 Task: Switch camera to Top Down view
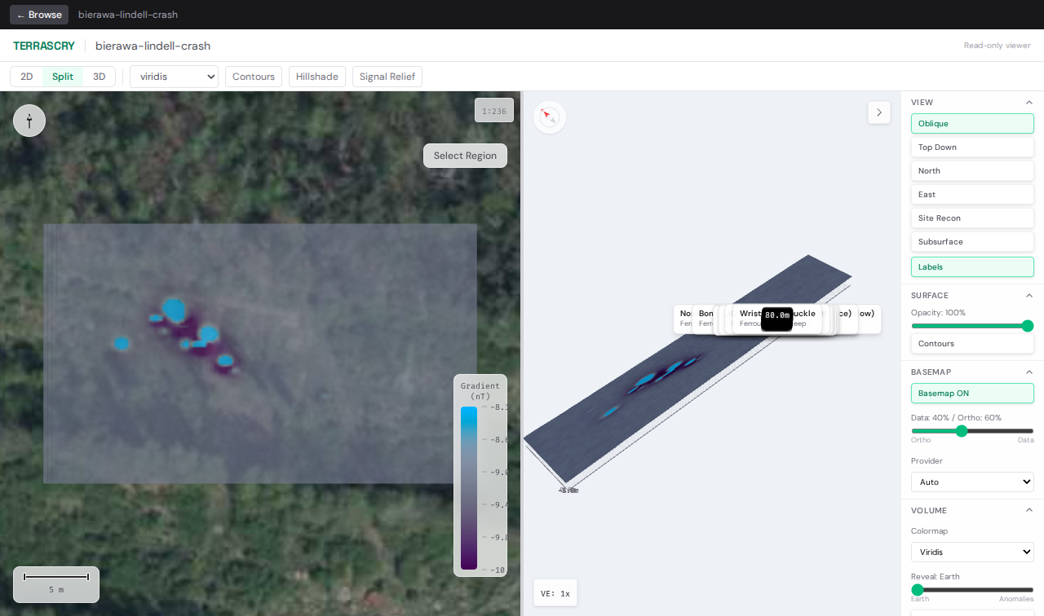(971, 147)
